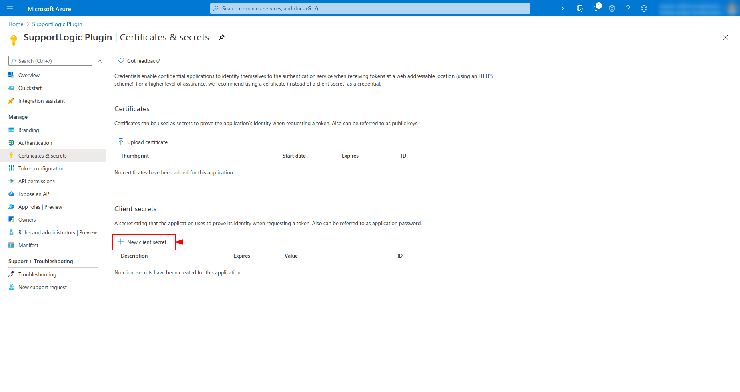Click the client secrets ID column header
Viewport: 740px width, 392px height.
click(400, 256)
